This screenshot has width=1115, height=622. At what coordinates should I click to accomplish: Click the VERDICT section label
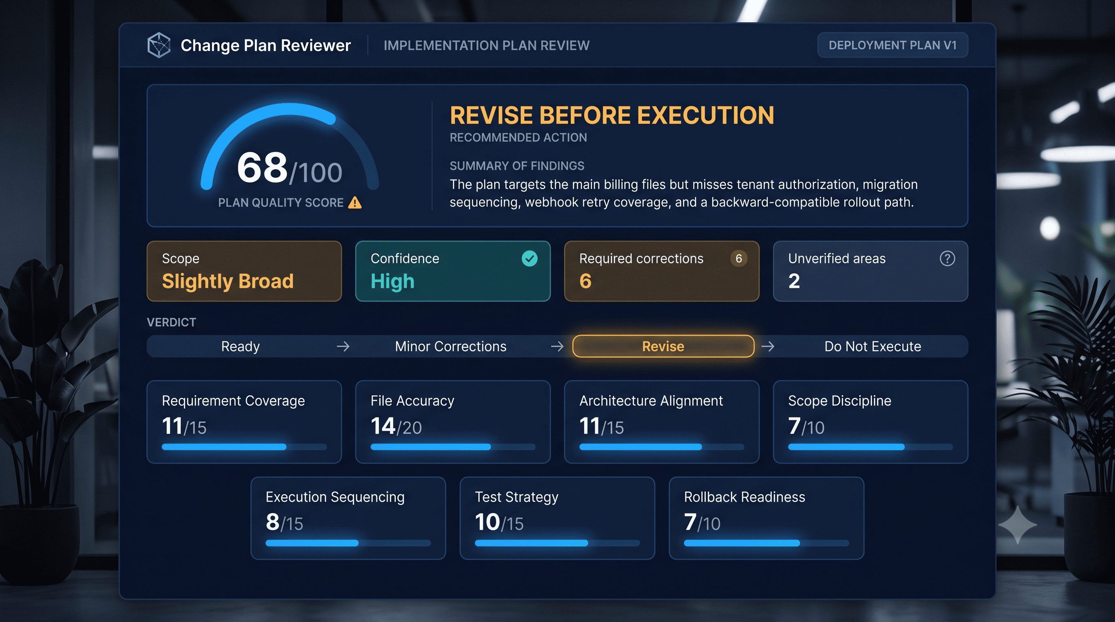pyautogui.click(x=171, y=322)
